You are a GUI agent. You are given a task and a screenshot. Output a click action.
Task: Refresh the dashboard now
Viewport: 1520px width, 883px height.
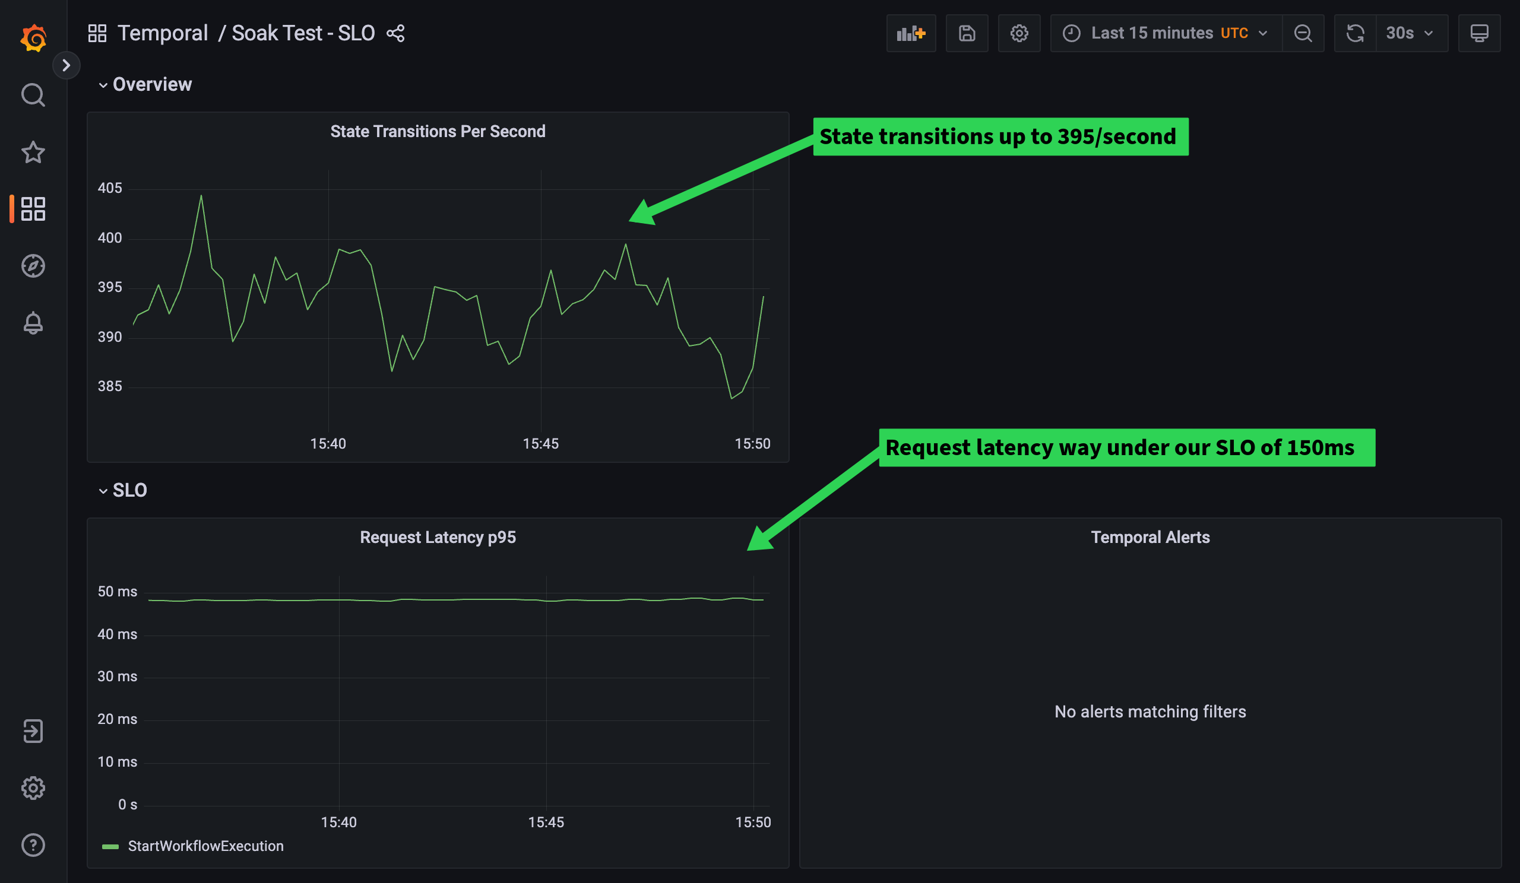(1356, 33)
